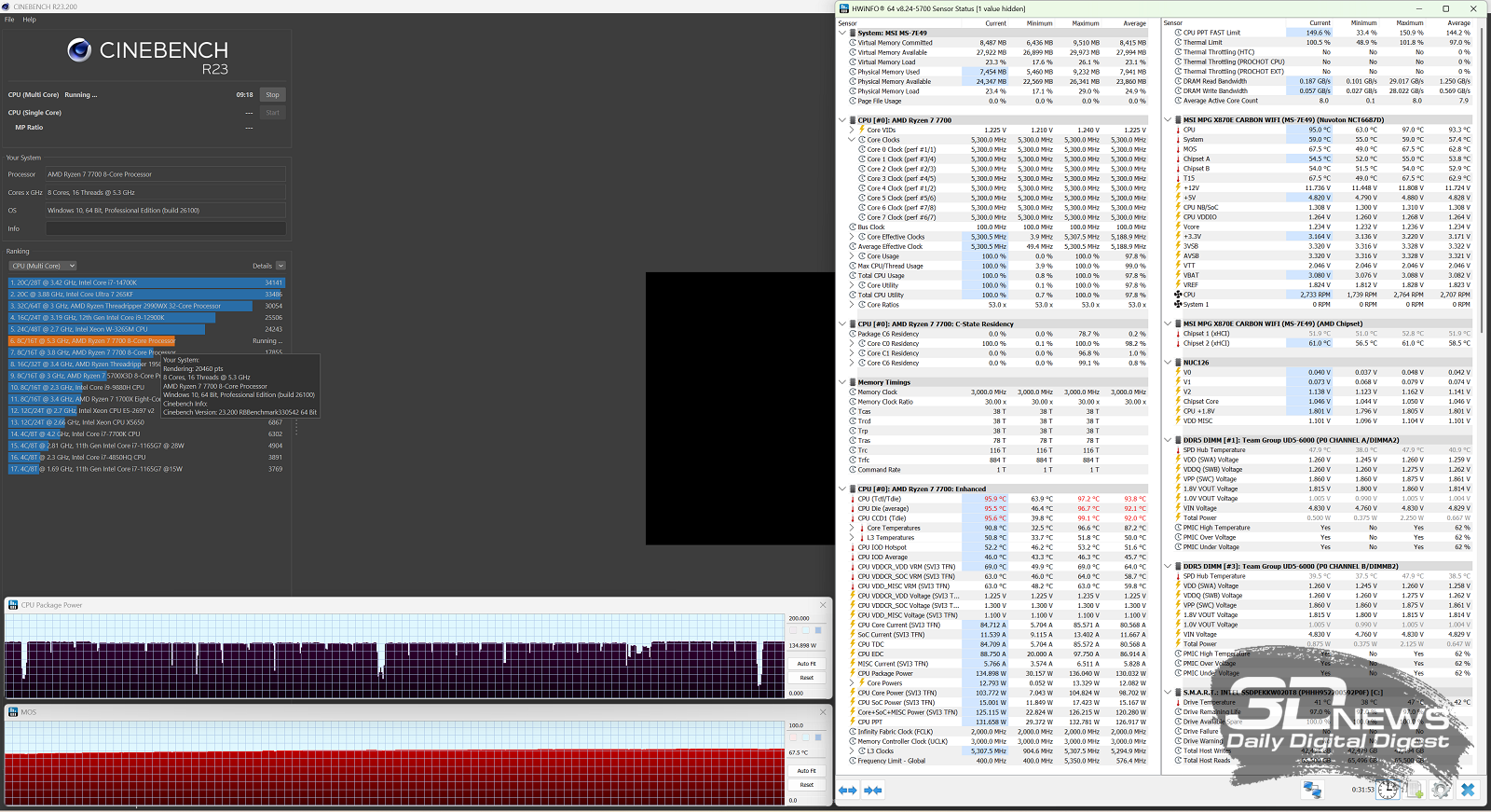This screenshot has width=1491, height=812.
Task: Collapse the Memory Timings sensor group
Action: 842,382
